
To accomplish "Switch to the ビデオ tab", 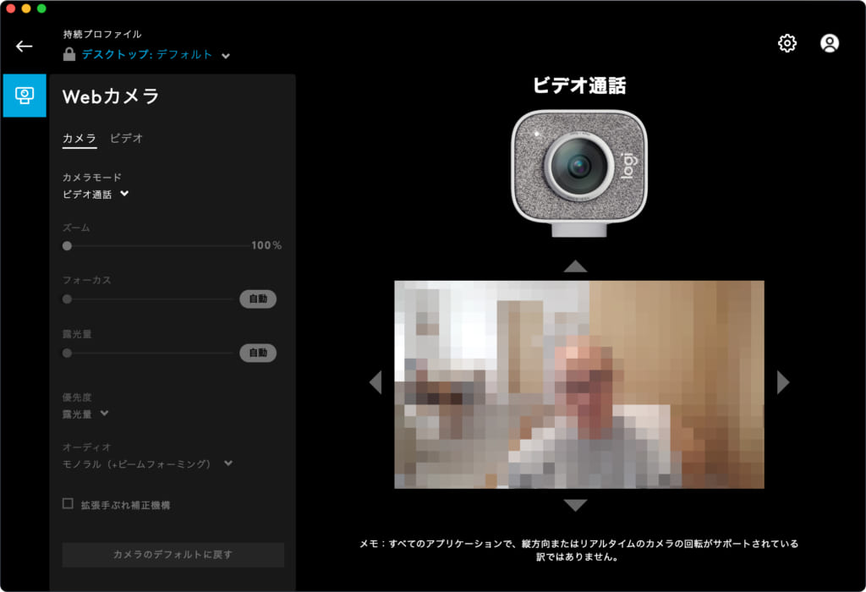I will (126, 138).
